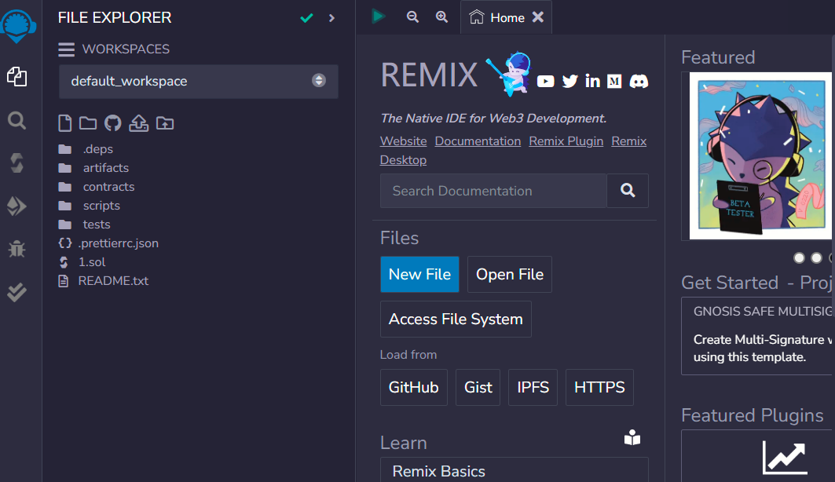Click the documentation search magnifier button
The image size is (835, 482).
click(628, 191)
